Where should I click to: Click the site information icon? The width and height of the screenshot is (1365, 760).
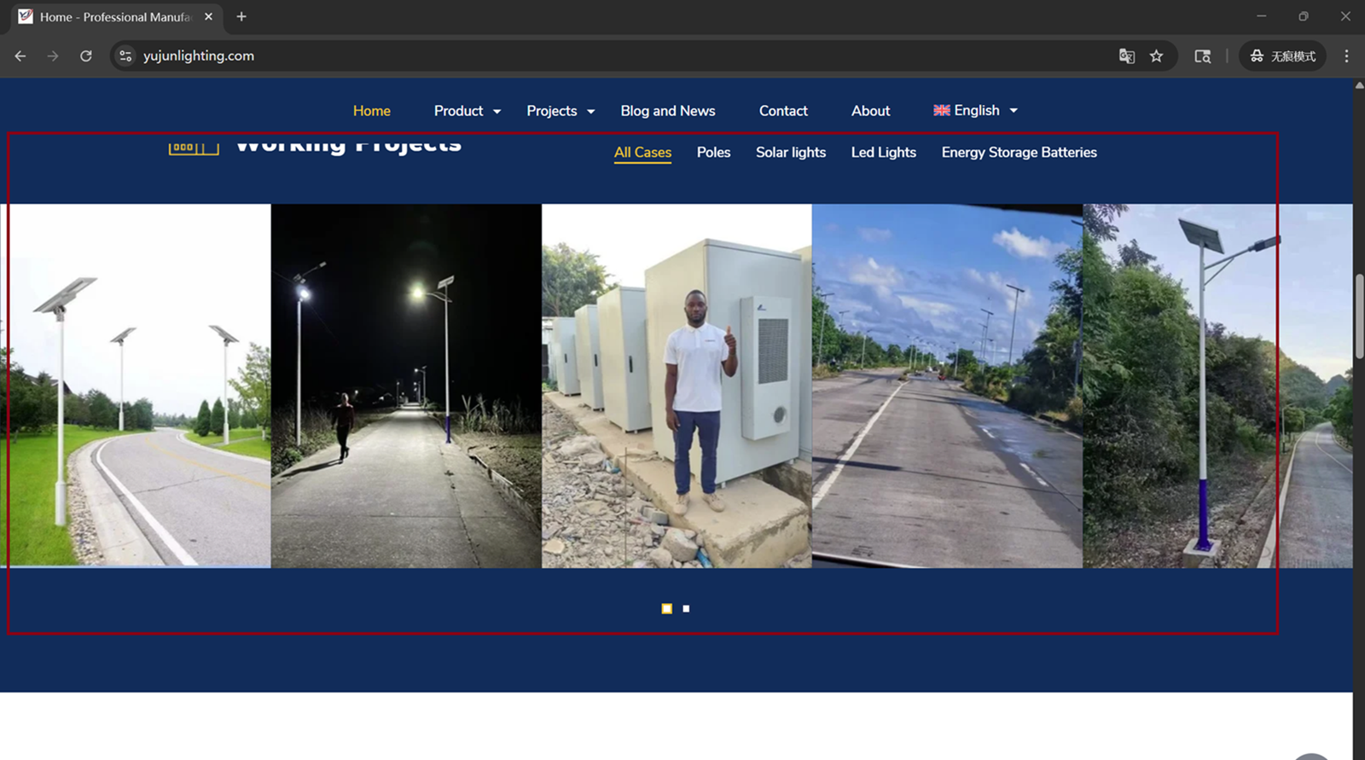pos(125,56)
